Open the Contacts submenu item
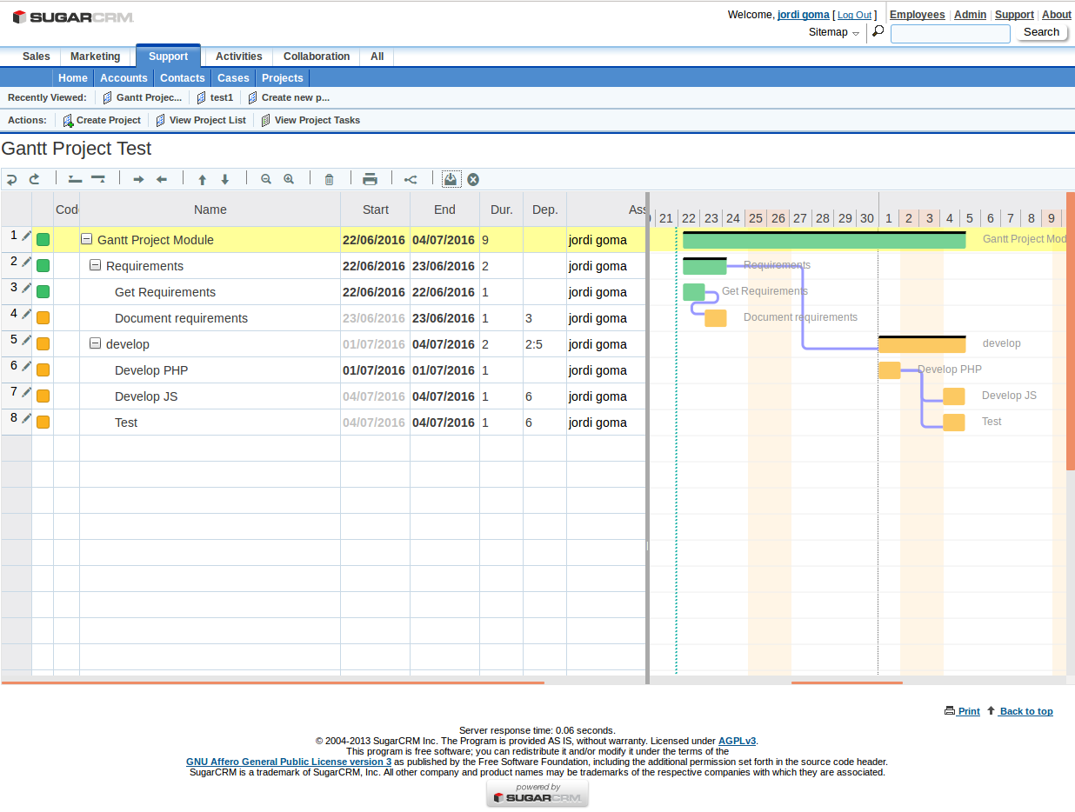Image resolution: width=1075 pixels, height=812 pixels. pyautogui.click(x=183, y=78)
